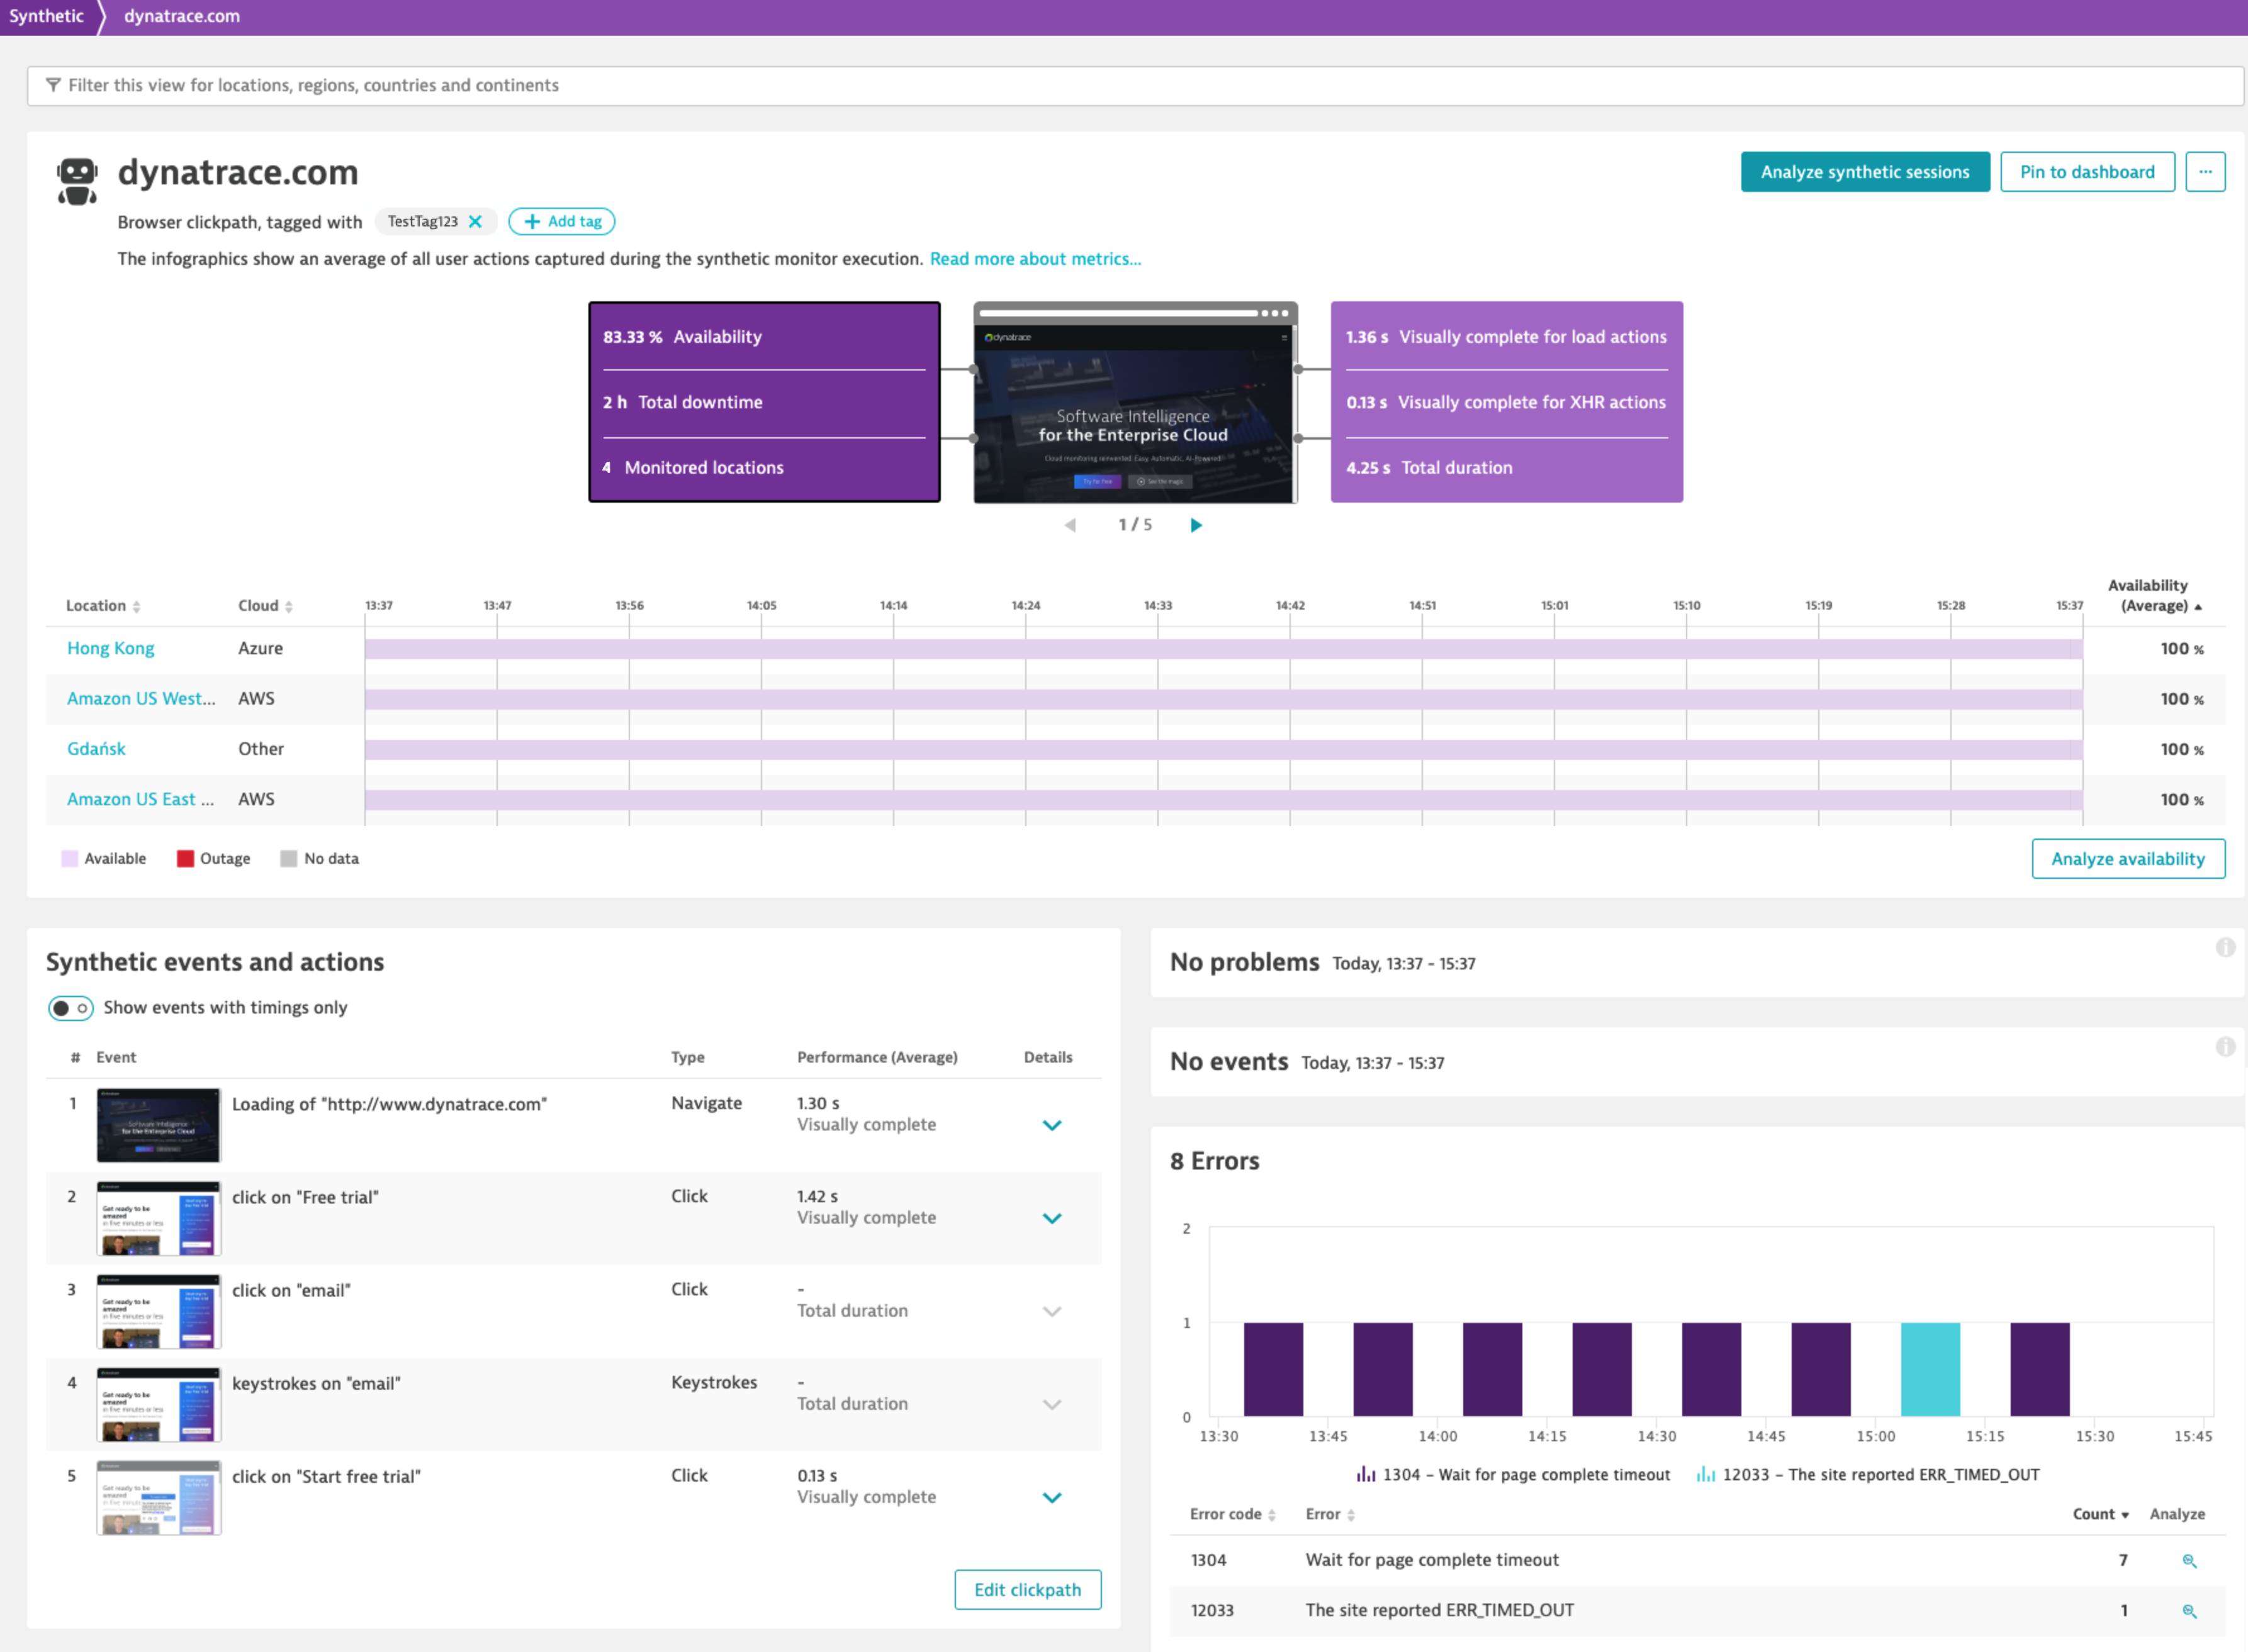Open thumbnail of Loading dynatrace.com event
Viewport: 2248px width, 1652px height.
[x=158, y=1125]
